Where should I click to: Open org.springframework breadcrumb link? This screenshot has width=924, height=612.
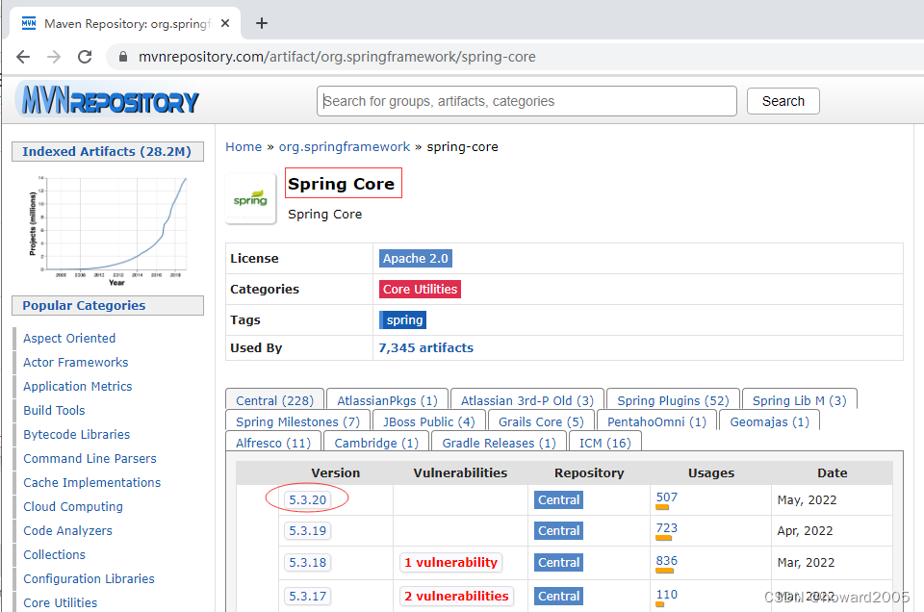[x=345, y=146]
